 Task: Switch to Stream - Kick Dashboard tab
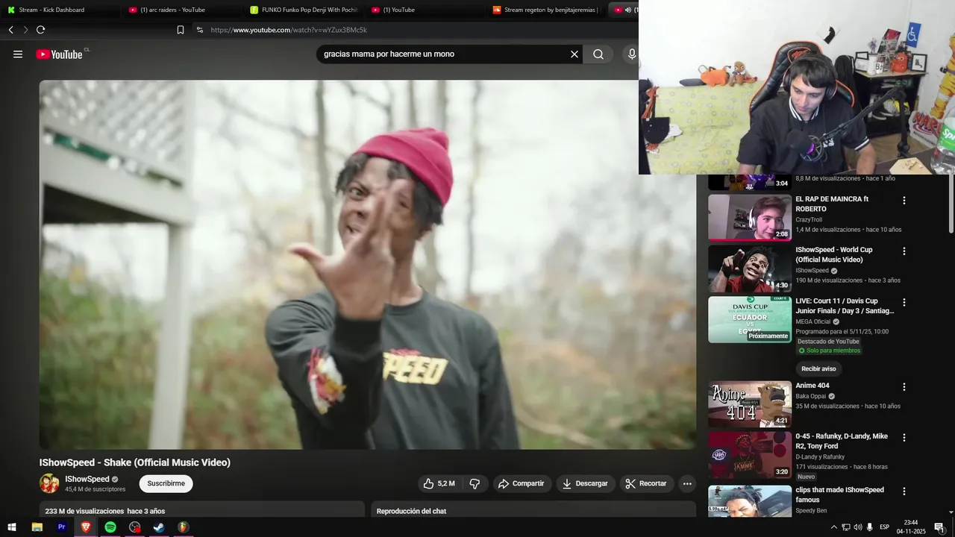click(51, 10)
